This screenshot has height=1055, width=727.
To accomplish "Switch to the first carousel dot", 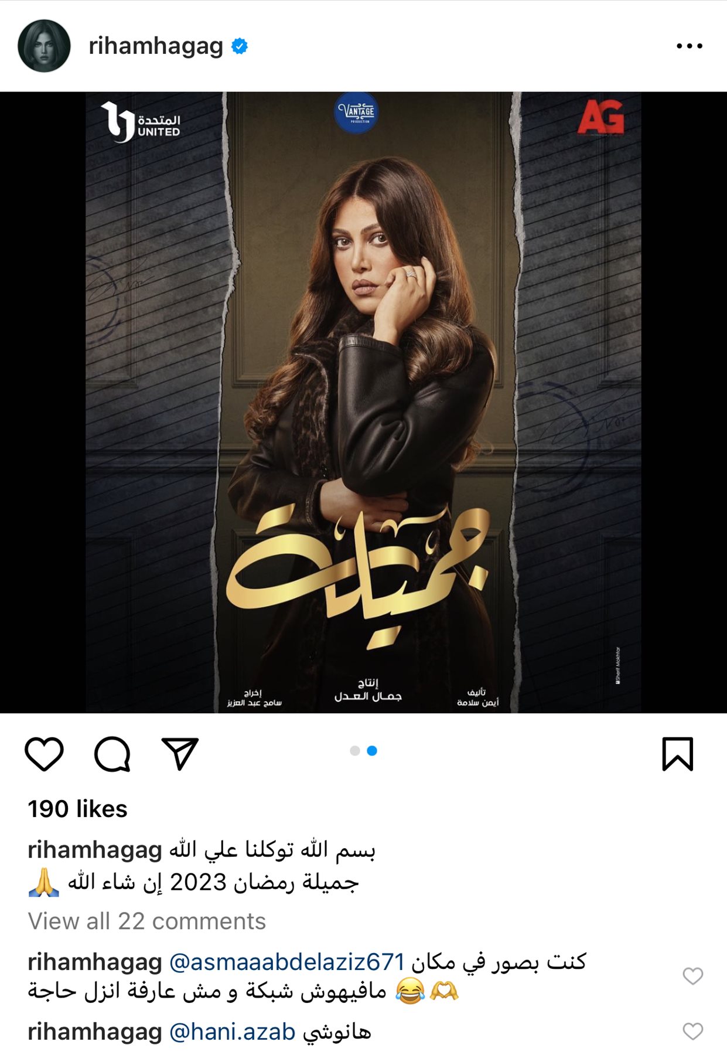I will (355, 751).
